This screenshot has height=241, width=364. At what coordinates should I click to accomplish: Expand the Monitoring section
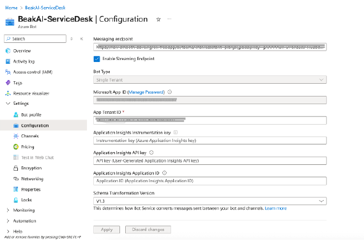[8, 210]
